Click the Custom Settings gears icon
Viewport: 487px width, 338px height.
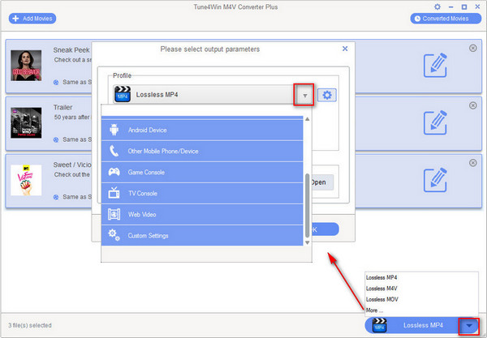coord(114,235)
